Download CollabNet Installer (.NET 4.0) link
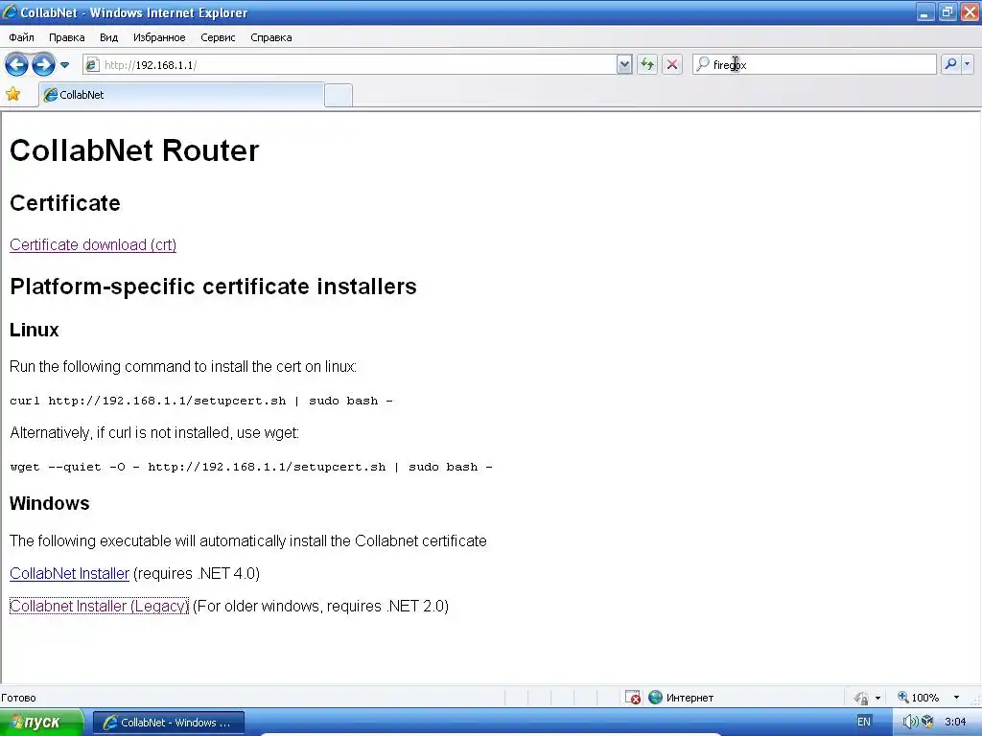Screen dimensions: 982x736 pyautogui.click(x=69, y=573)
